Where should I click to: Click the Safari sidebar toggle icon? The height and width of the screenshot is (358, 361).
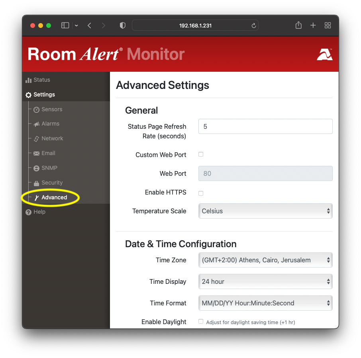pyautogui.click(x=65, y=26)
